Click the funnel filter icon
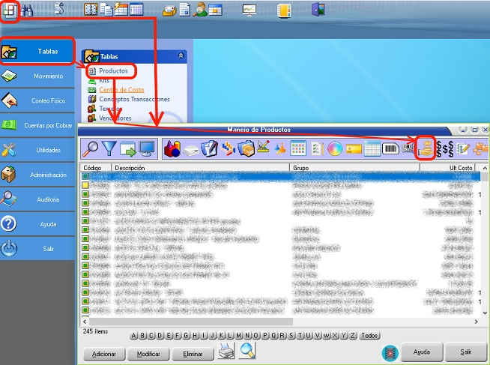This screenshot has height=365, width=490. (109, 148)
